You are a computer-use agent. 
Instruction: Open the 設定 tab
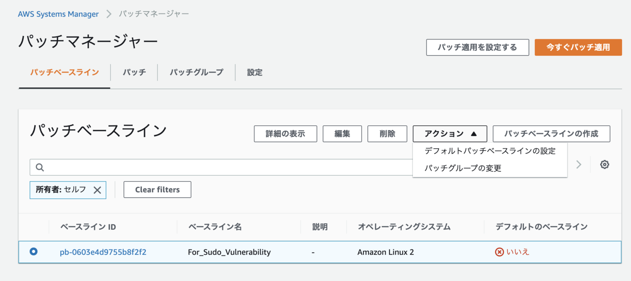[254, 73]
